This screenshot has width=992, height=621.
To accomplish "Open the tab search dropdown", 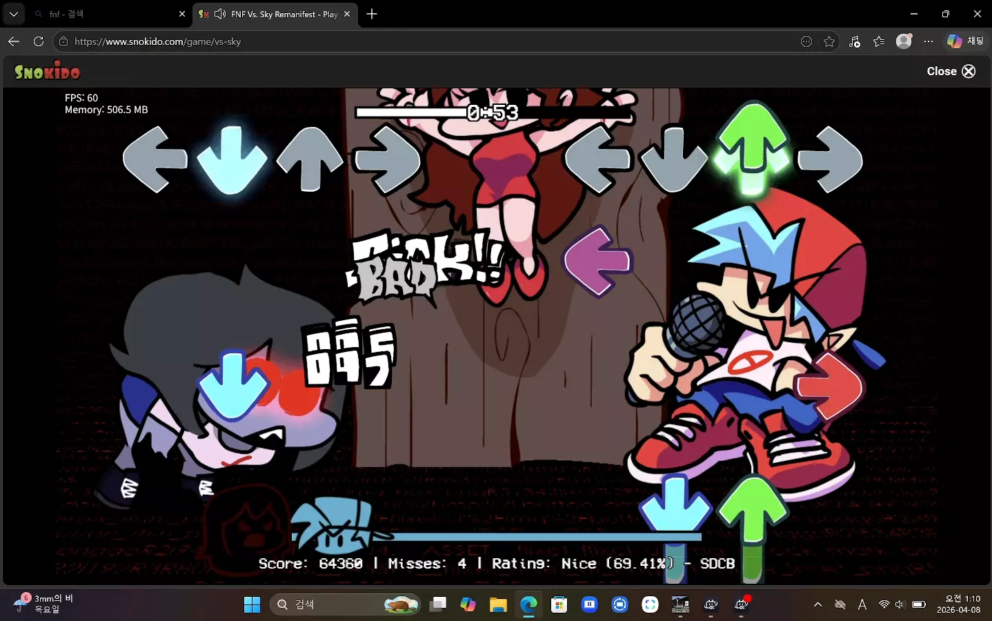I will click(x=14, y=14).
